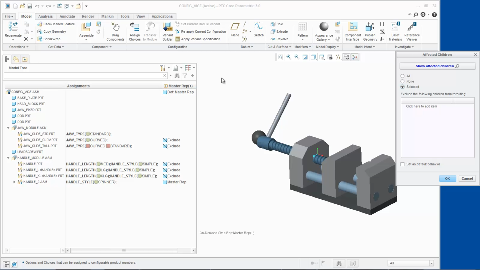Enable Set as default behavior checkbox

[402, 164]
